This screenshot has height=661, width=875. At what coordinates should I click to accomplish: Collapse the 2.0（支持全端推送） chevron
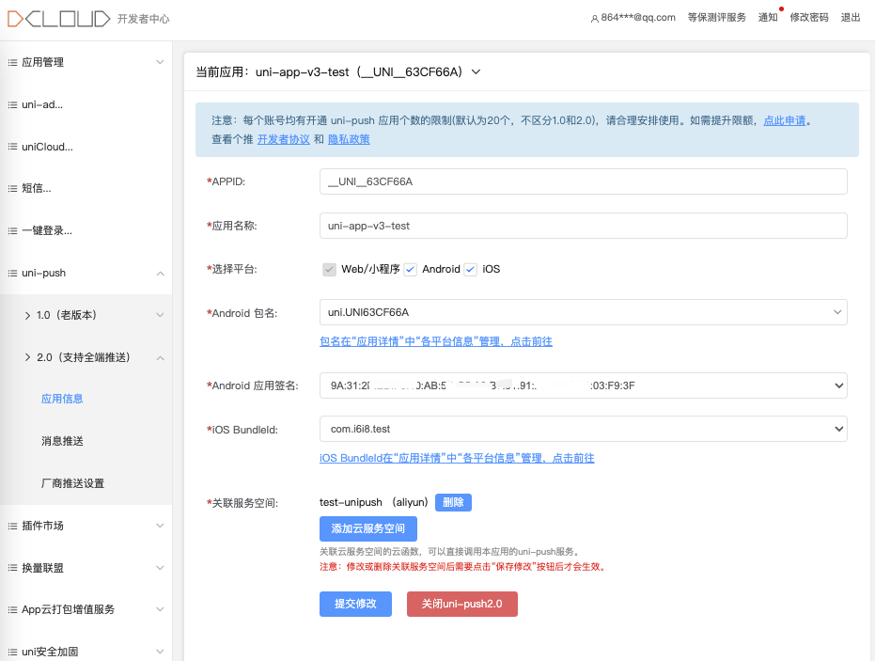pyautogui.click(x=160, y=358)
